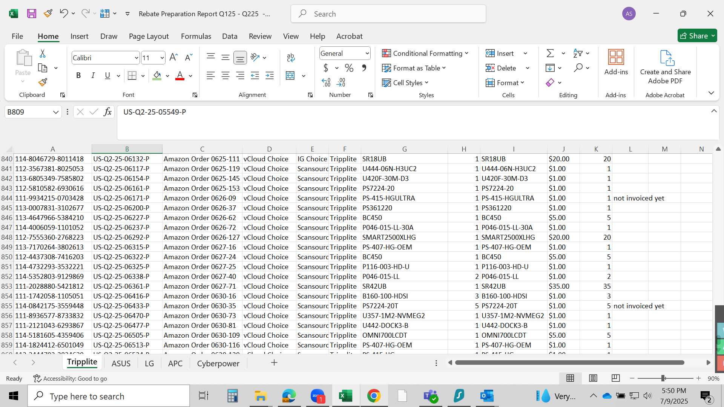Click the Align Left icon
The width and height of the screenshot is (724, 407).
(211, 76)
